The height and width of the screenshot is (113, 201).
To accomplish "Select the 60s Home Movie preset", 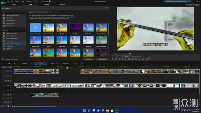I will 49,27.
